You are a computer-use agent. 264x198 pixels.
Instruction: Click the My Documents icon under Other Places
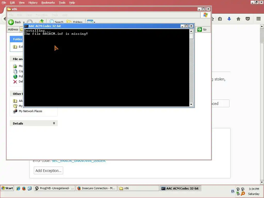pyautogui.click(x=15, y=106)
